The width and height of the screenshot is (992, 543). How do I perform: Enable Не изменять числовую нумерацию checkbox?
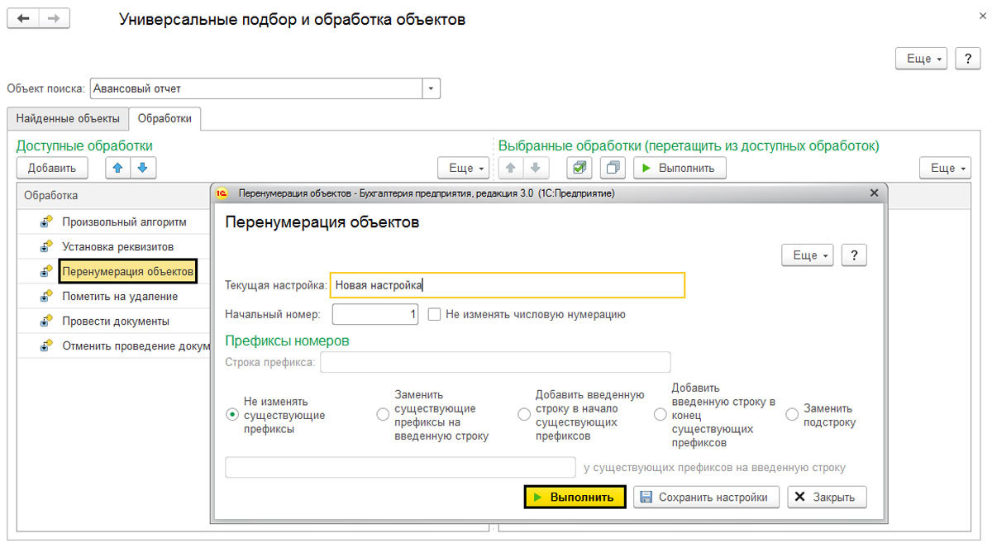coord(434,314)
